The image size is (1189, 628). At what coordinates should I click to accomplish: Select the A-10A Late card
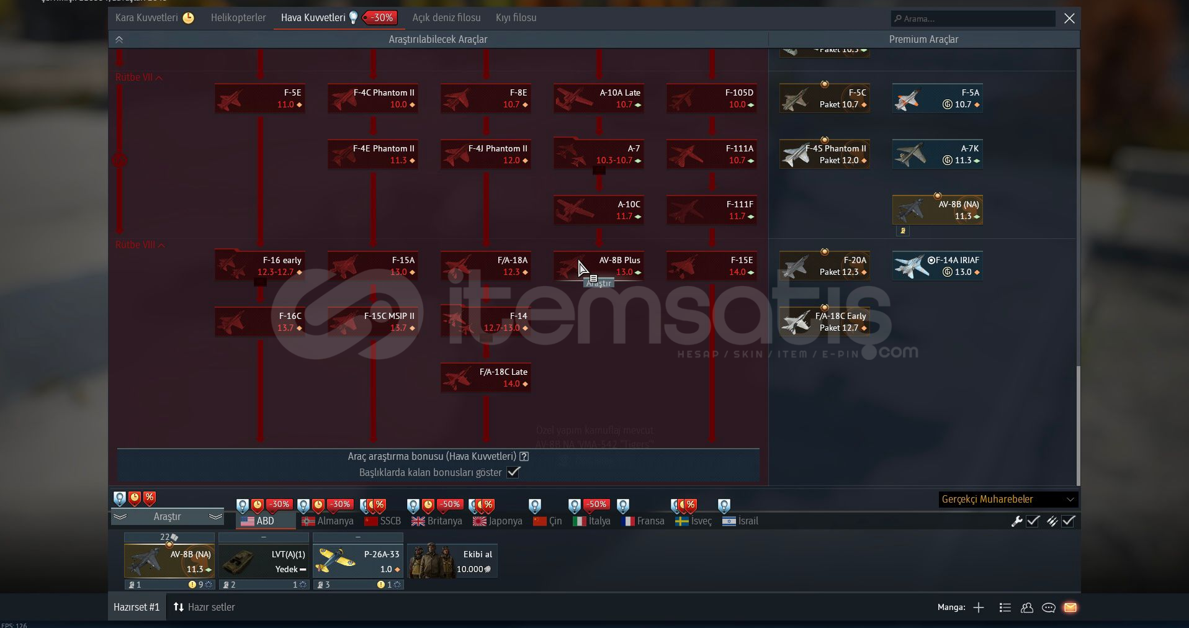pos(599,99)
